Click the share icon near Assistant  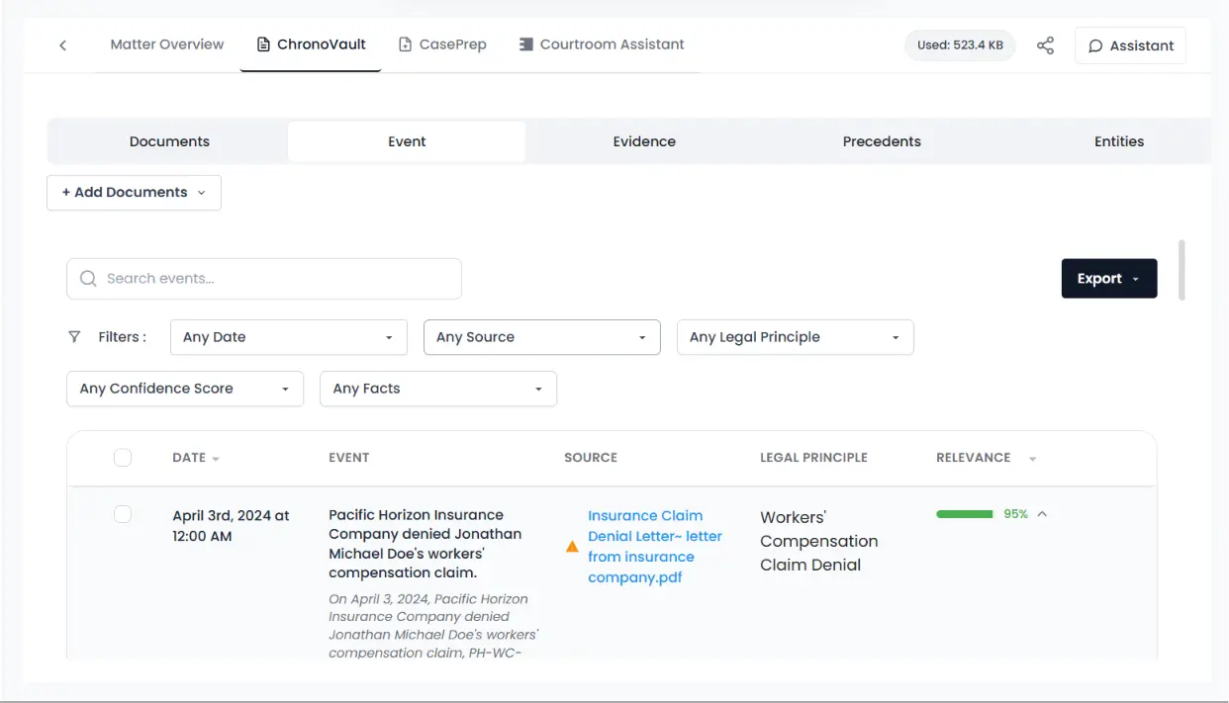point(1045,45)
